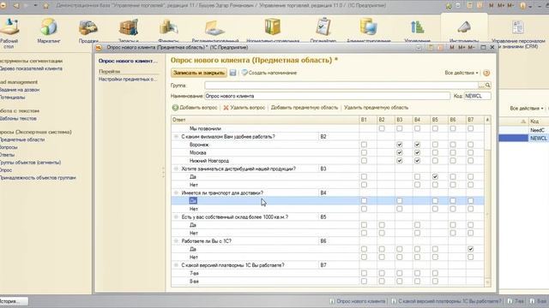Open the Рабочий стол section

[x=9, y=33]
